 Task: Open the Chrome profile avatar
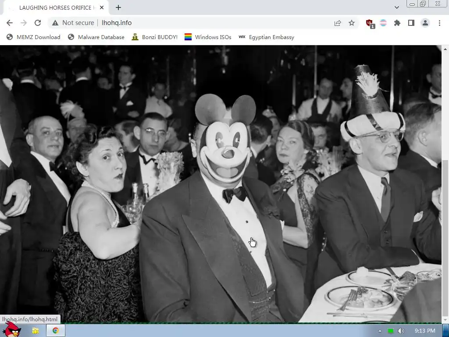click(425, 23)
